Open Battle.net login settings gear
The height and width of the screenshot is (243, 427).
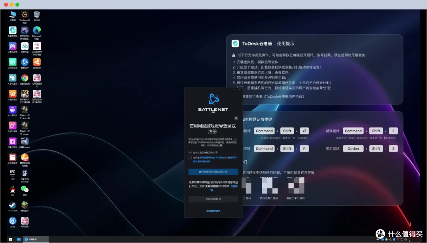[x=236, y=118]
